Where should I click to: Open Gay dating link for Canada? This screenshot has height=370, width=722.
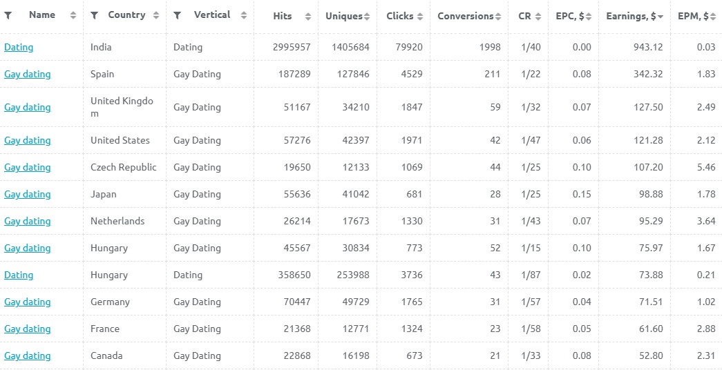(28, 356)
